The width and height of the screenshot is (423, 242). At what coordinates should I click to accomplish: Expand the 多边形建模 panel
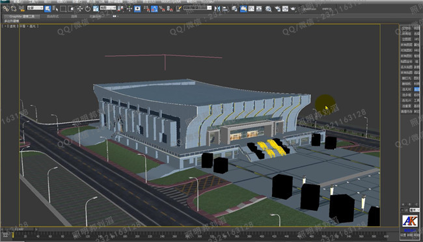pos(12,21)
